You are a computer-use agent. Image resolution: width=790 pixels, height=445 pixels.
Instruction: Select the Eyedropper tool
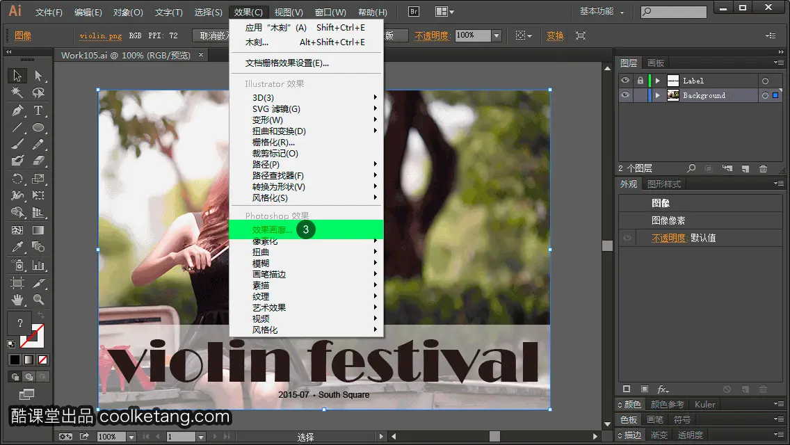tap(17, 247)
